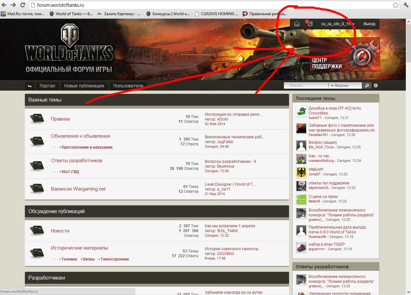Viewport: 411px width, 295px height.
Task: Open Вакансии Wargaming.net forum
Action: click(78, 189)
